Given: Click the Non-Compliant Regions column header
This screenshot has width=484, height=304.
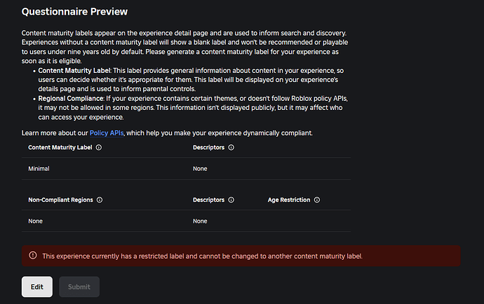Looking at the screenshot, I should [60, 200].
